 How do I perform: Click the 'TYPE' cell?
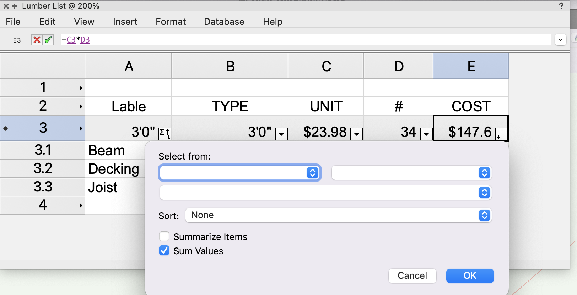pos(230,106)
